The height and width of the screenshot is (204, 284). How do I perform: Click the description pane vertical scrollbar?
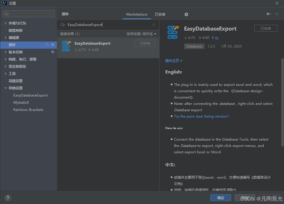coord(282,102)
